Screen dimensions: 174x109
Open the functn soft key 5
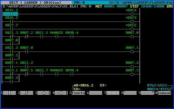point(78,93)
